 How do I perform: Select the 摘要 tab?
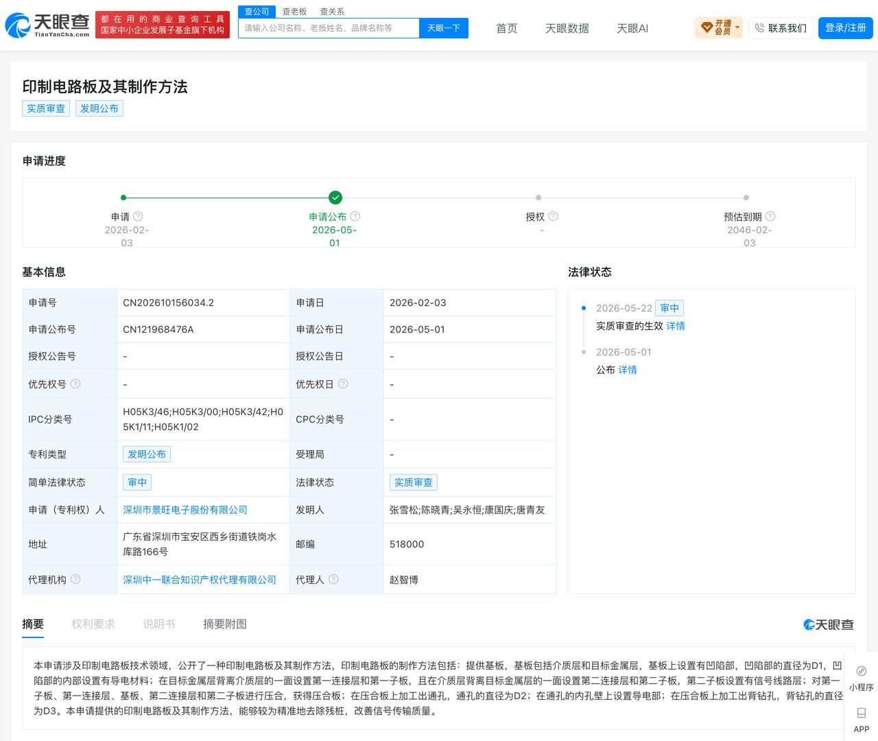coord(33,624)
